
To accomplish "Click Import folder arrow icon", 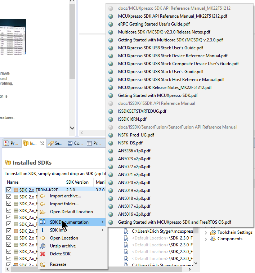I will coord(42,204).
